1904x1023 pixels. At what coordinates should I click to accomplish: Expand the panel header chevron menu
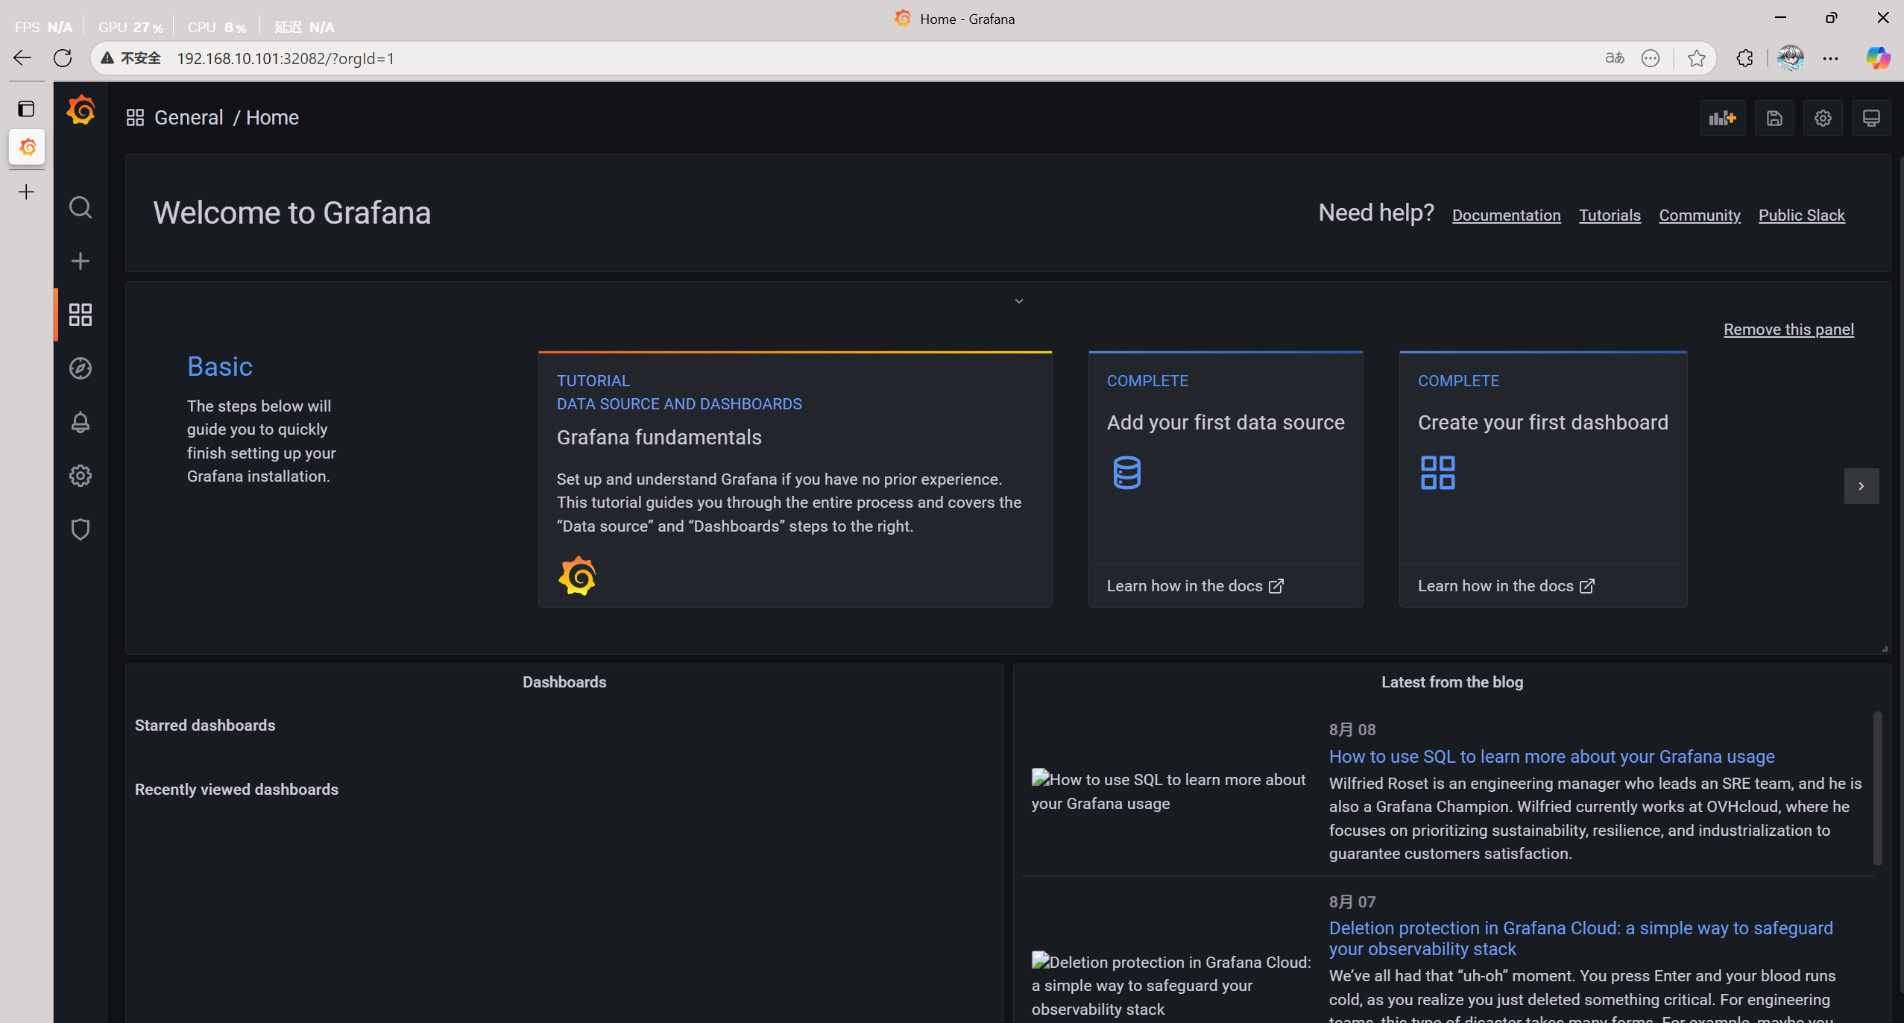1018,301
